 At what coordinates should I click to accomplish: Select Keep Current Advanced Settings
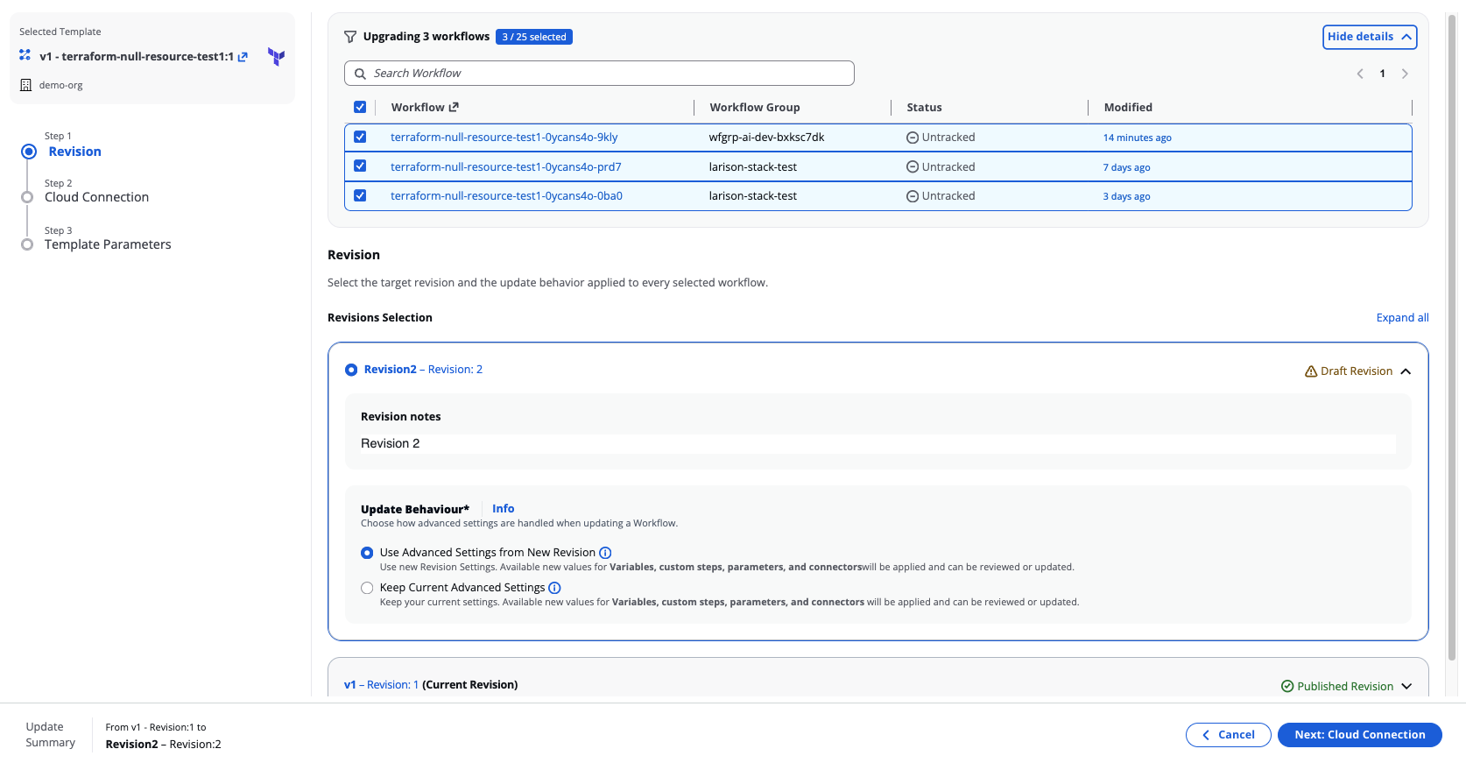[x=367, y=588]
